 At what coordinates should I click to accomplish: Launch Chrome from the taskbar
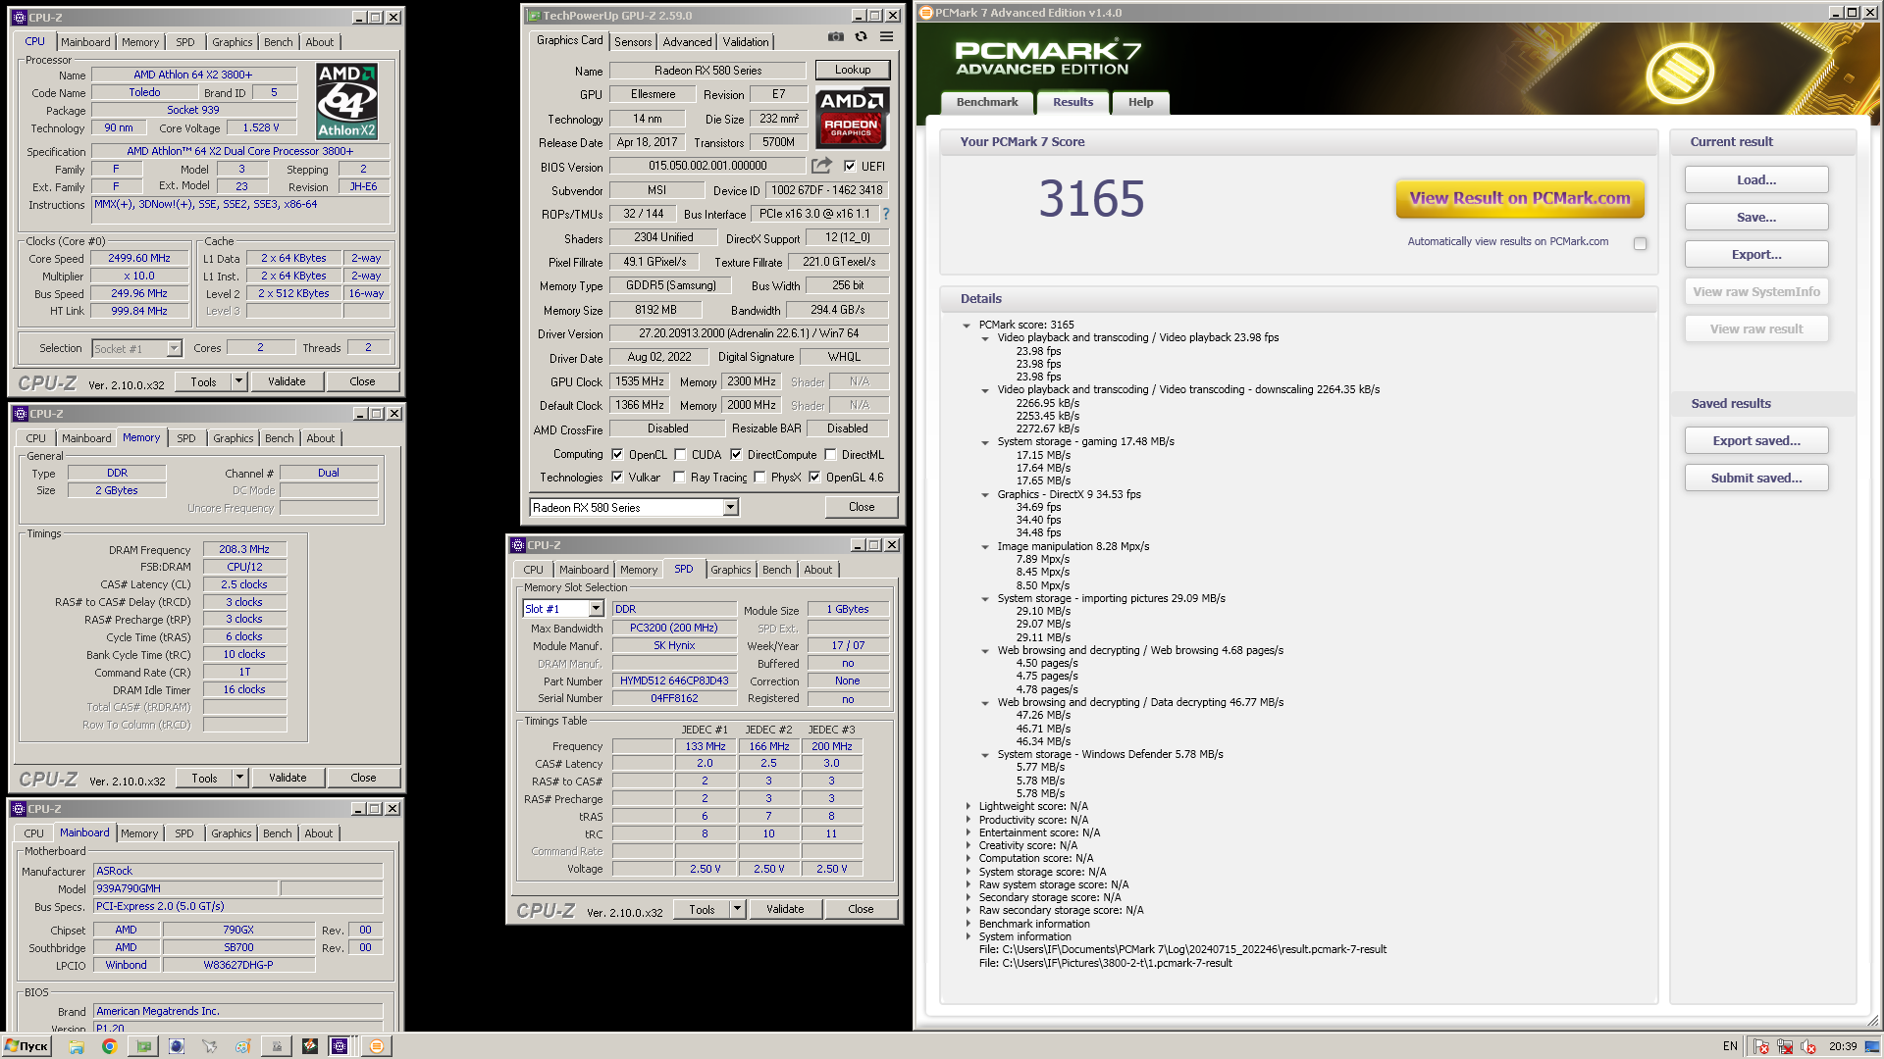pos(110,1046)
